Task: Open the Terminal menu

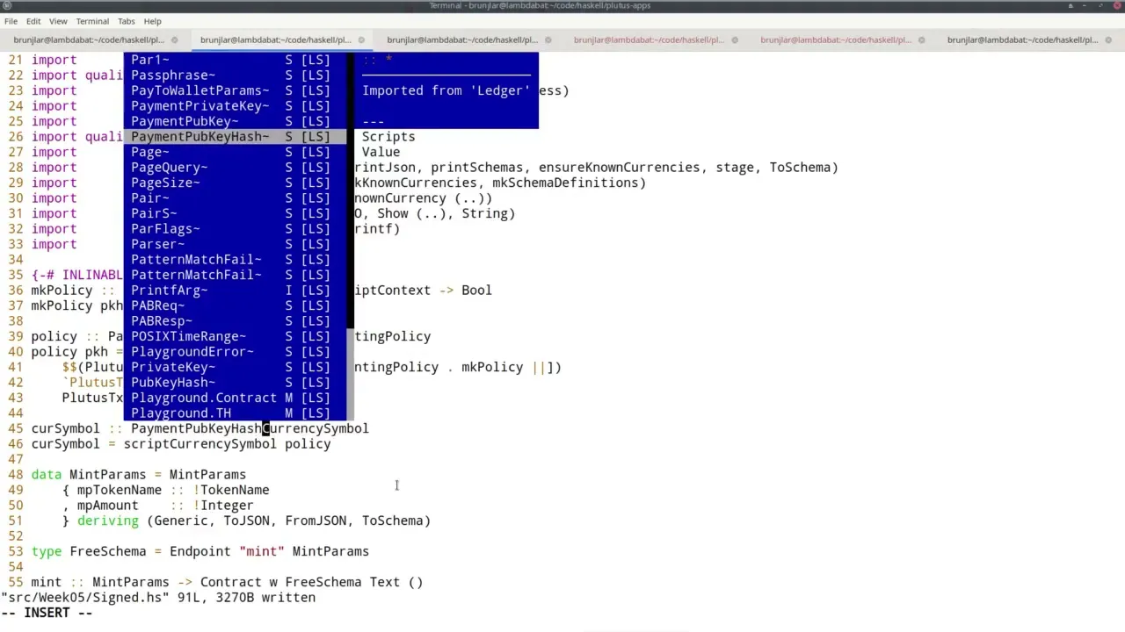Action: 92,21
